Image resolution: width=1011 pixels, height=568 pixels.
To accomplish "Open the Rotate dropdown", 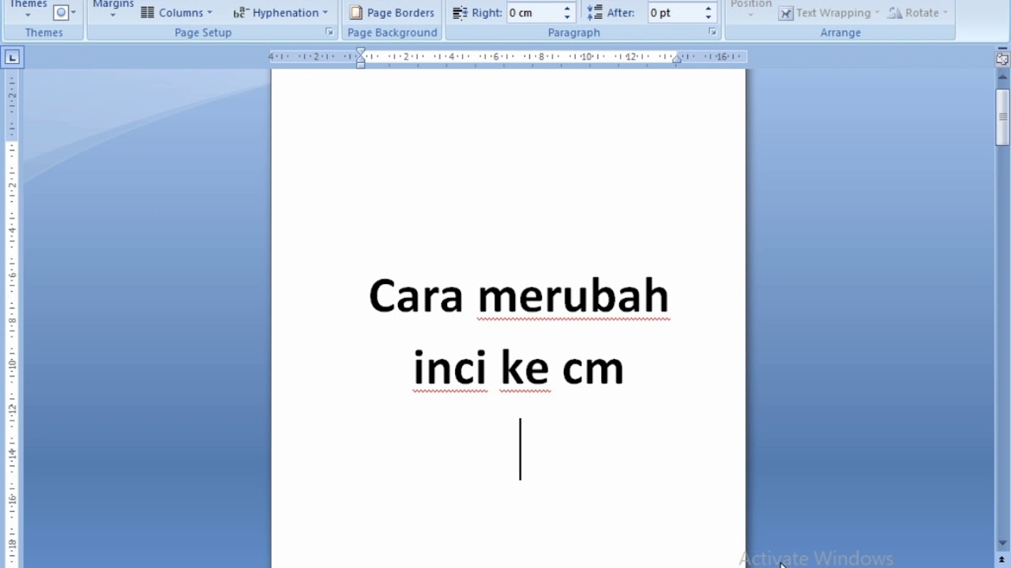I will (918, 13).
